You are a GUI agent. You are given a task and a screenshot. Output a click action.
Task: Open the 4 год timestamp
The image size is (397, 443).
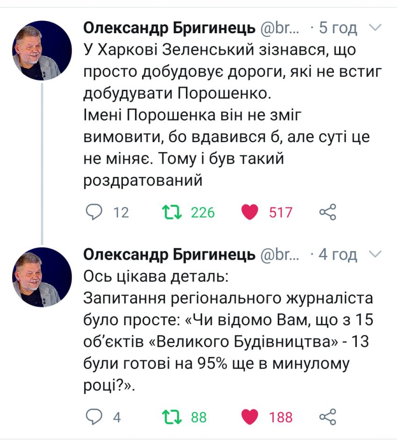pos(338,255)
